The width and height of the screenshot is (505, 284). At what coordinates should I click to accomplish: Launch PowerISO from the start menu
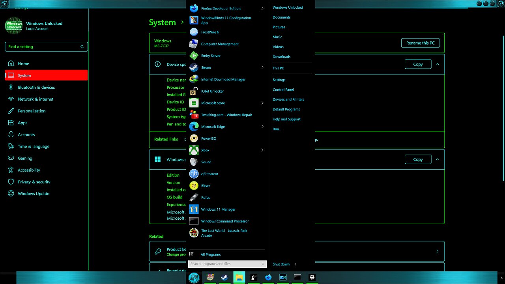209,138
